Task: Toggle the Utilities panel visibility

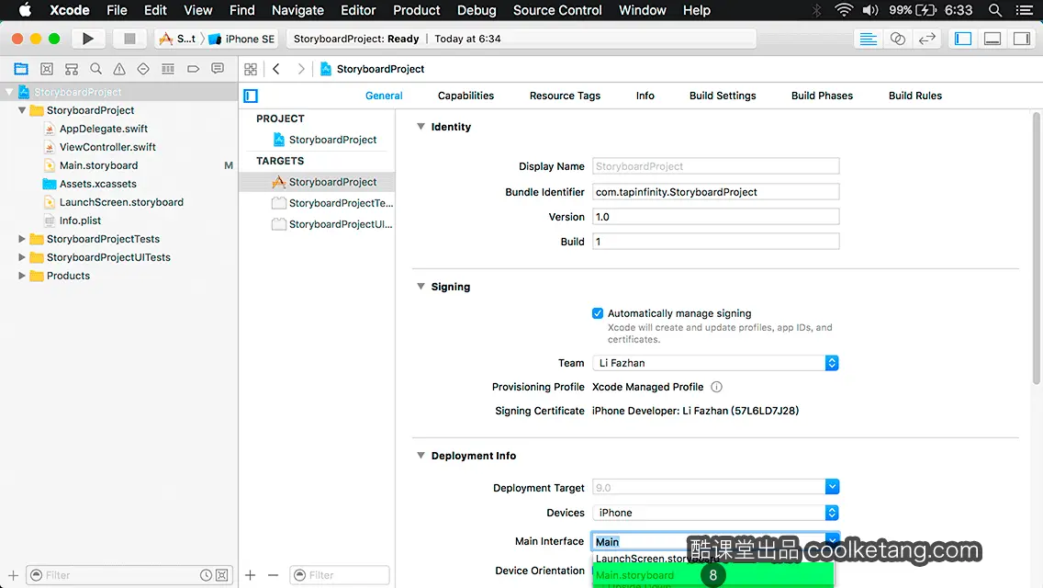Action: [1022, 39]
